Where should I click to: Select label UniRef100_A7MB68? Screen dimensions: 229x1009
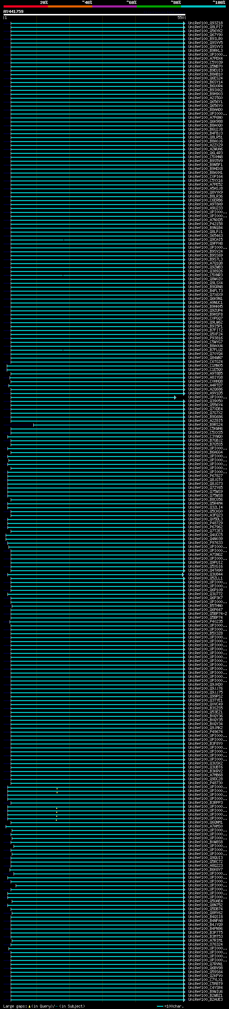pyautogui.click(x=205, y=775)
